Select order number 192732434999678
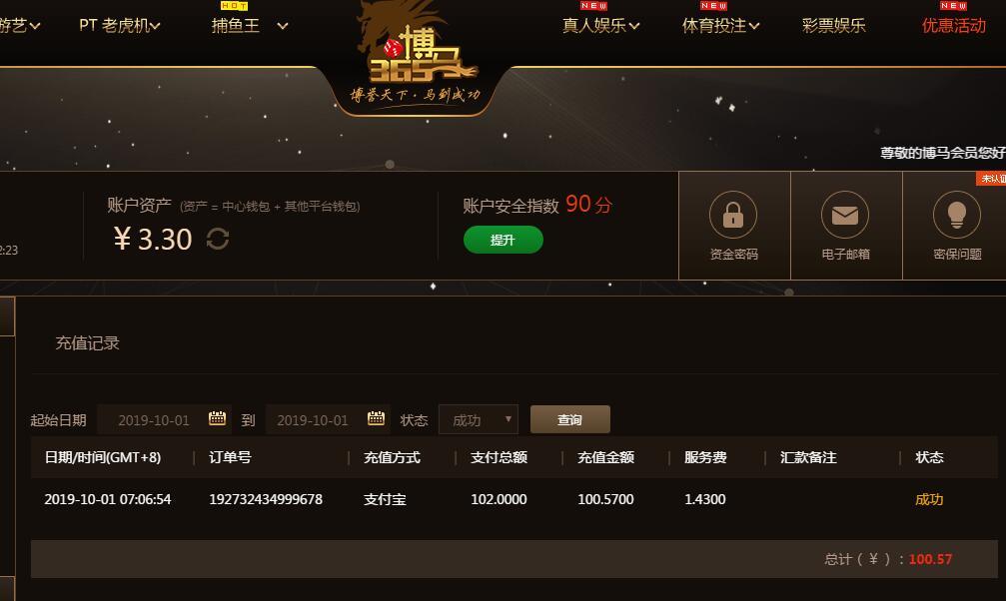Viewport: 1006px width, 601px height. pyautogui.click(x=266, y=499)
